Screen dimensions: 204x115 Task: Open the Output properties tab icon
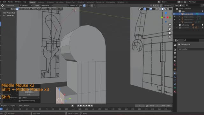tap(175, 53)
